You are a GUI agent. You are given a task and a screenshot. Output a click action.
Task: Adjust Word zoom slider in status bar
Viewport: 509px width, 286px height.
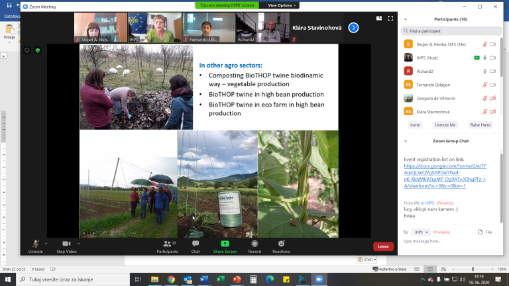(x=473, y=269)
